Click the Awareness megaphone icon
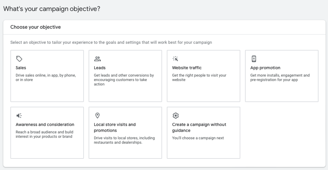Screen dimensions: 328x170 [19, 116]
